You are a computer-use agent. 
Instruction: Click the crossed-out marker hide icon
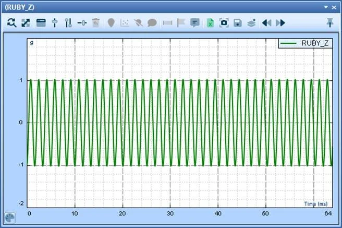click(138, 22)
